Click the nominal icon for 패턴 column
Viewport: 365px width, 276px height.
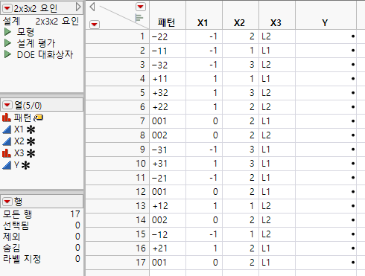(x=7, y=118)
